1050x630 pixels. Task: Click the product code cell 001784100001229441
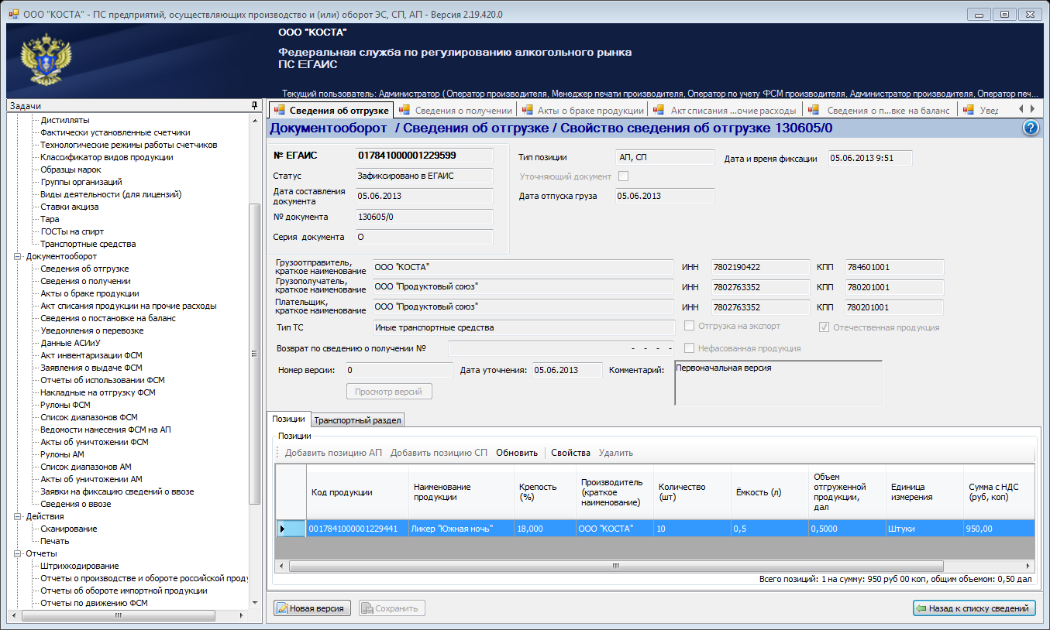click(357, 529)
